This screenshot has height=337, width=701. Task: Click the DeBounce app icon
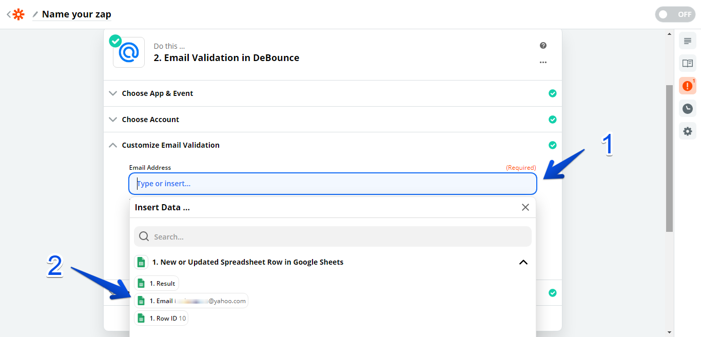tap(129, 52)
